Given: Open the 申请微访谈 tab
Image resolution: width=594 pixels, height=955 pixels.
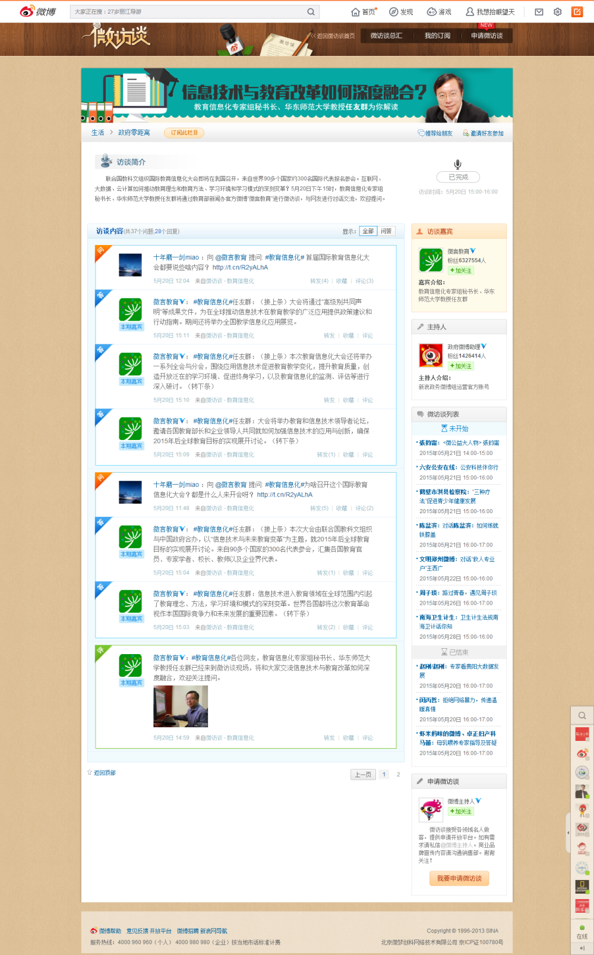Looking at the screenshot, I should [486, 36].
